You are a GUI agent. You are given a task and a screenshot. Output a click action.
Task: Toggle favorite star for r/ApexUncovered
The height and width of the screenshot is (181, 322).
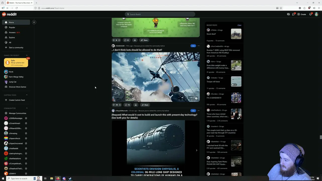26,143
